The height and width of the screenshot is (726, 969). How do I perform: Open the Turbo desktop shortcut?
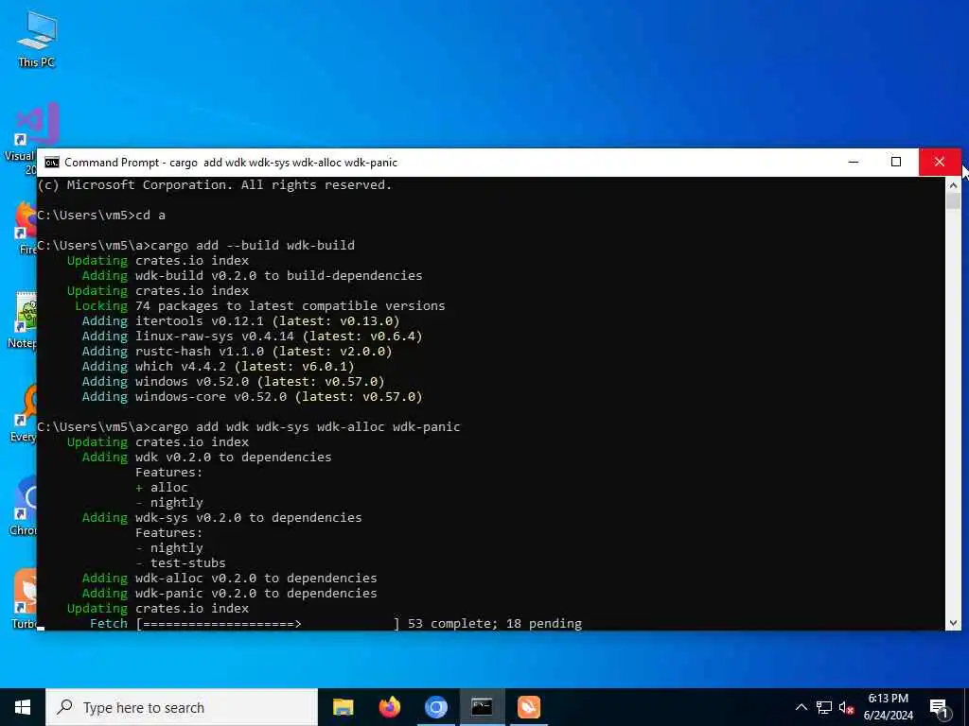coord(24,598)
